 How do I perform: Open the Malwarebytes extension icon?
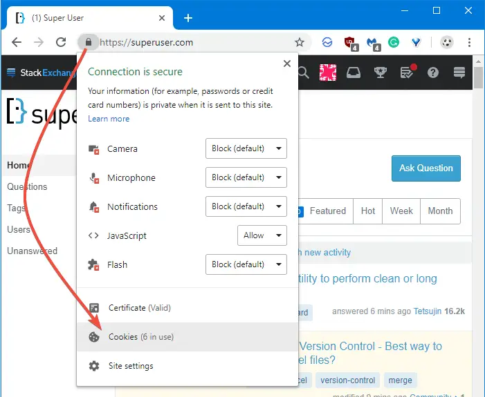(x=373, y=43)
